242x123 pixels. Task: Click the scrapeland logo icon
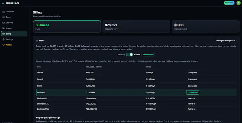point(3,3)
